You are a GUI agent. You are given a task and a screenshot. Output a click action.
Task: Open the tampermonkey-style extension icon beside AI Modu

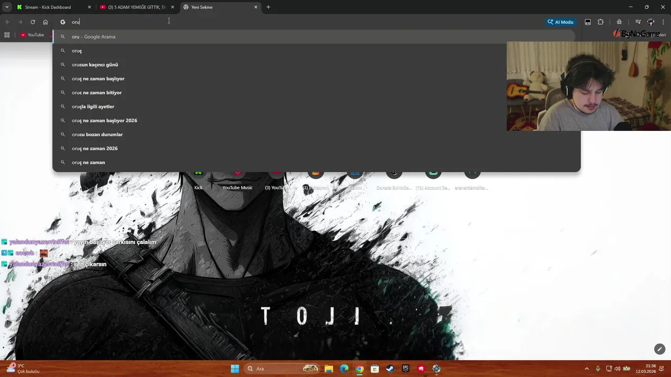point(588,22)
